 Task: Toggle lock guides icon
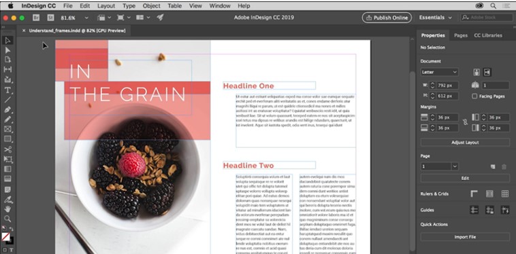click(x=489, y=210)
